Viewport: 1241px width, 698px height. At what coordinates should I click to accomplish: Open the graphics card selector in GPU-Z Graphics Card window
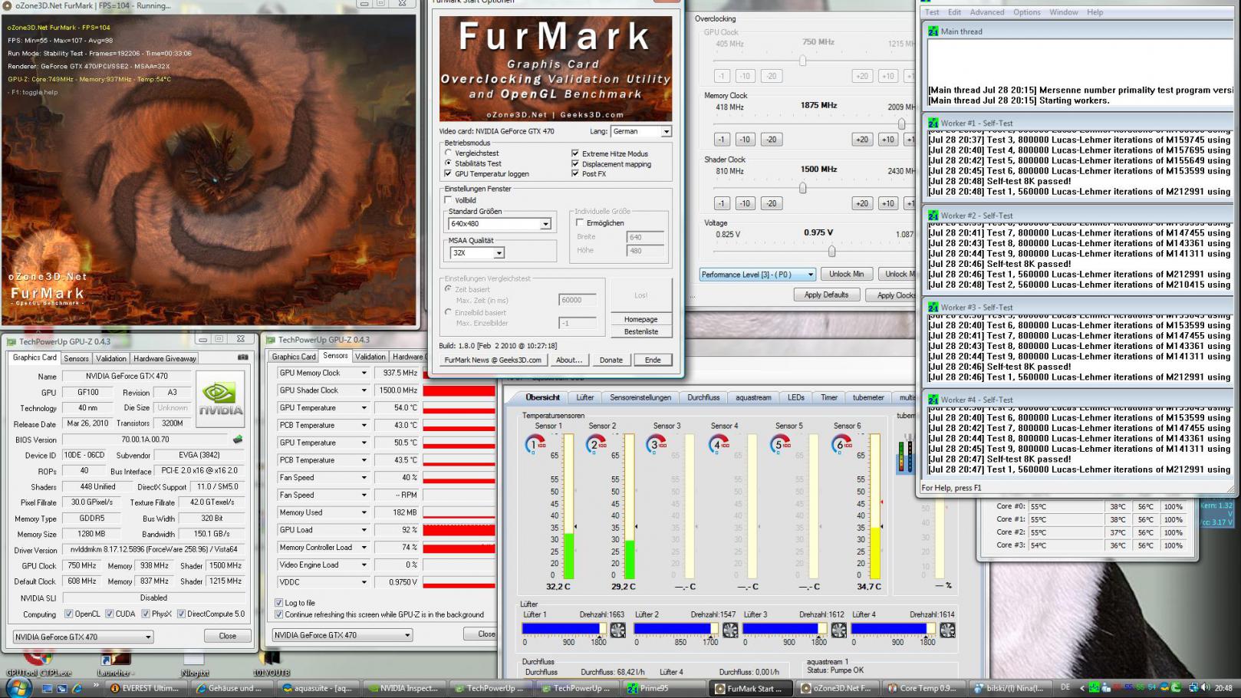(83, 637)
